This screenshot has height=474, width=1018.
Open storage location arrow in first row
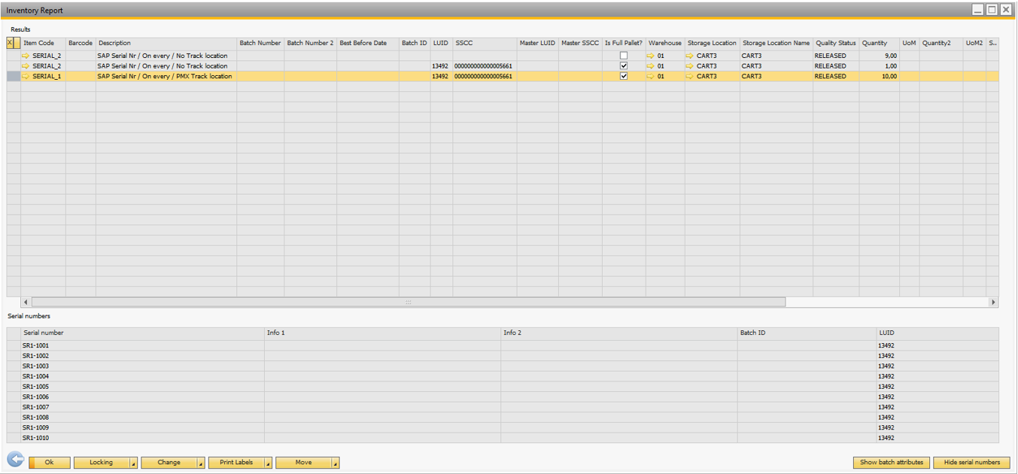[690, 56]
